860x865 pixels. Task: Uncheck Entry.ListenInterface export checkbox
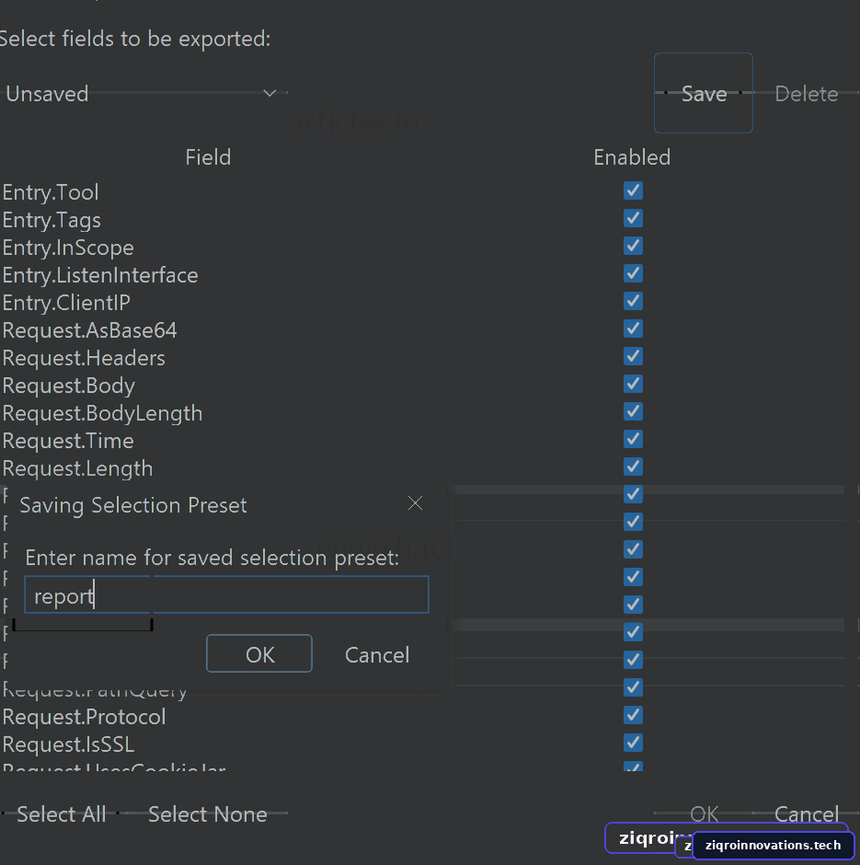click(633, 273)
